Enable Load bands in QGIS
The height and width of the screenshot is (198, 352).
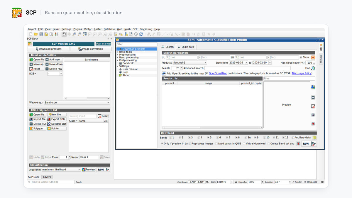(216, 144)
